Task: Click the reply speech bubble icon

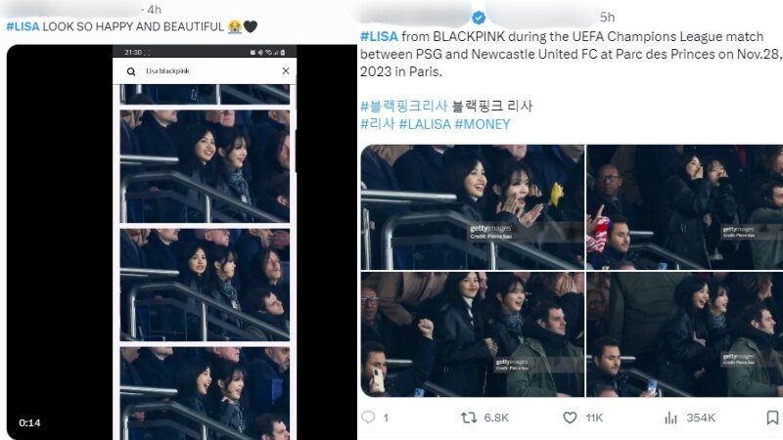Action: (x=368, y=418)
